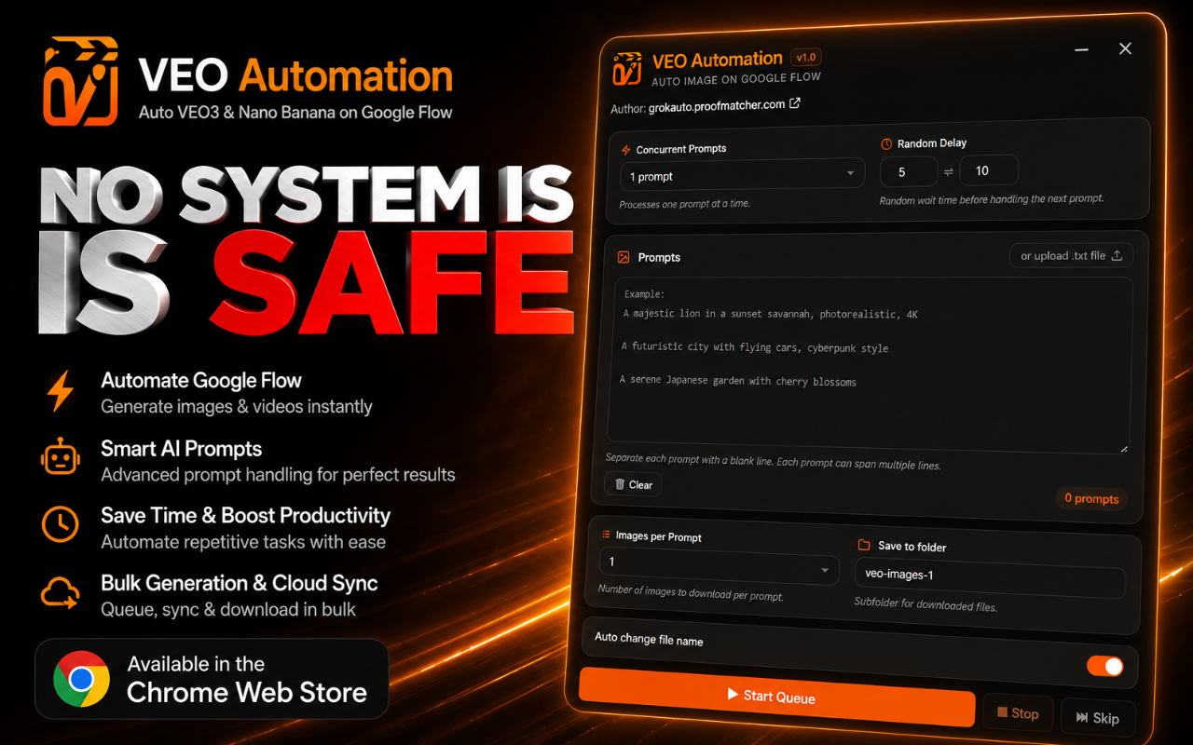This screenshot has width=1193, height=745.
Task: Clear the prompts with the Clear button
Action: click(633, 484)
